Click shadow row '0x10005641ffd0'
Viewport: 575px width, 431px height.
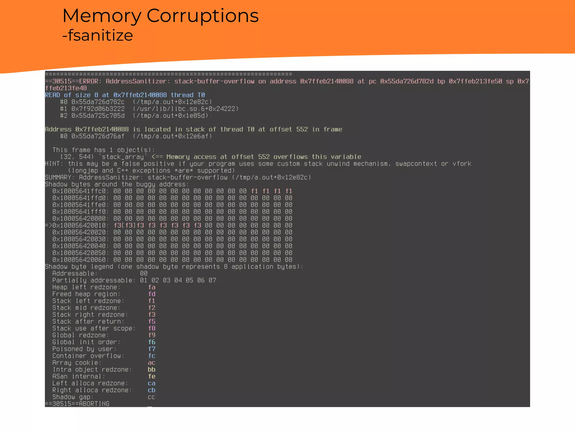tap(172, 198)
